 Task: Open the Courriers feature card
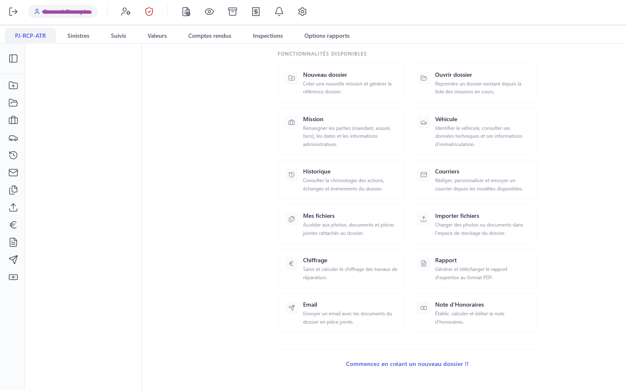point(474,180)
